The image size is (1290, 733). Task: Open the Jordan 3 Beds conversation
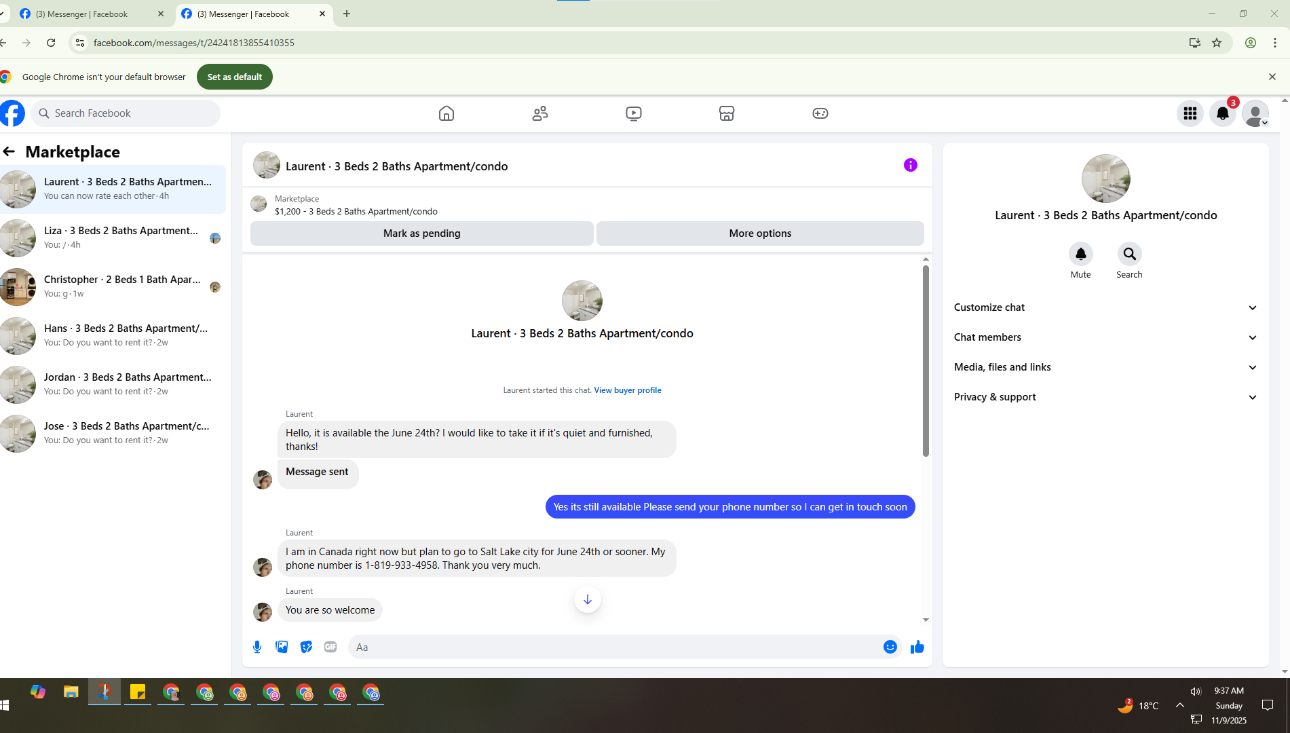(113, 385)
